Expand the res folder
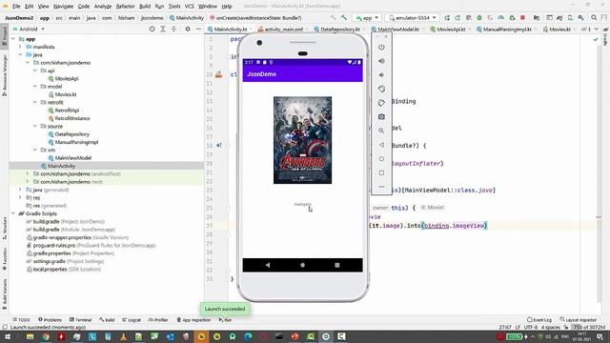The width and height of the screenshot is (610, 343). tap(20, 197)
